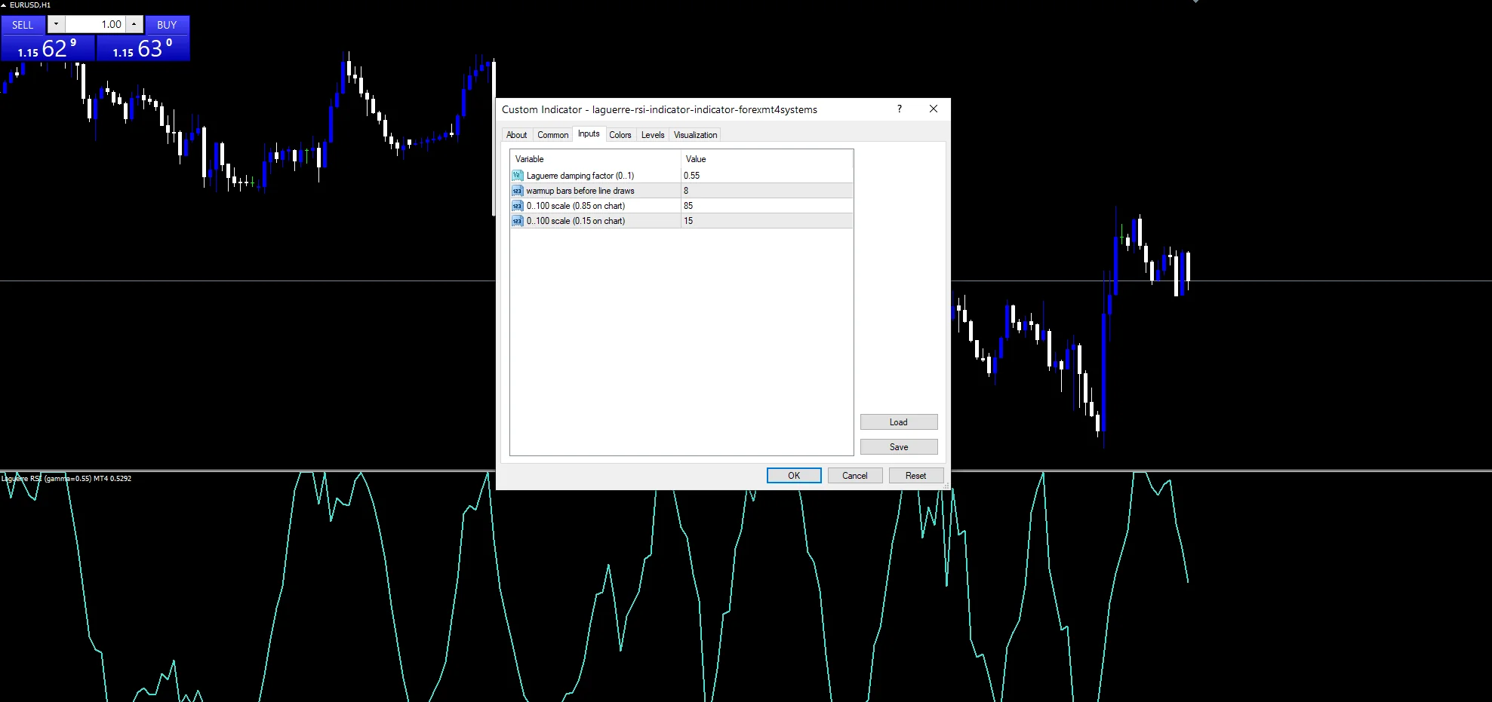Screen dimensions: 1492x702
Task: Click the help question mark in dialog title
Action: (x=900, y=109)
